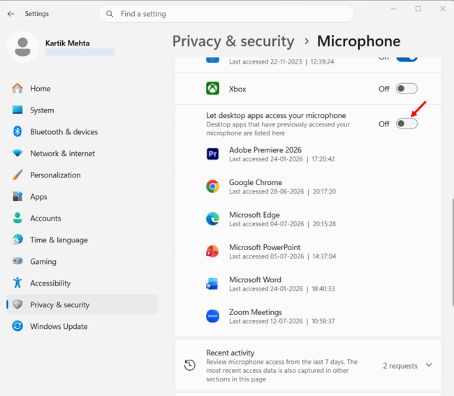Expand the Recent activity chevron
This screenshot has height=396, width=454.
(429, 365)
